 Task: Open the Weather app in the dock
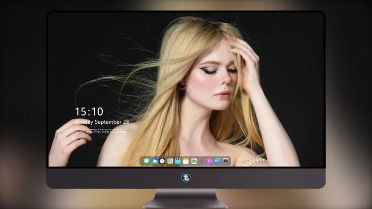(154, 161)
